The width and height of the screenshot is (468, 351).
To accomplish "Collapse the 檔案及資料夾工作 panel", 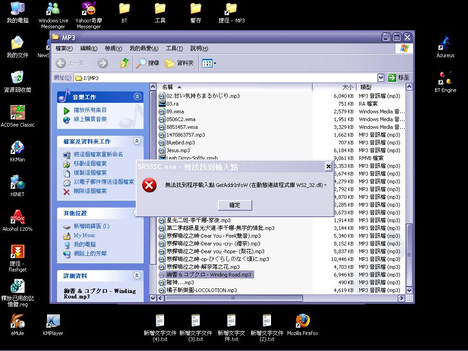I will (x=137, y=141).
